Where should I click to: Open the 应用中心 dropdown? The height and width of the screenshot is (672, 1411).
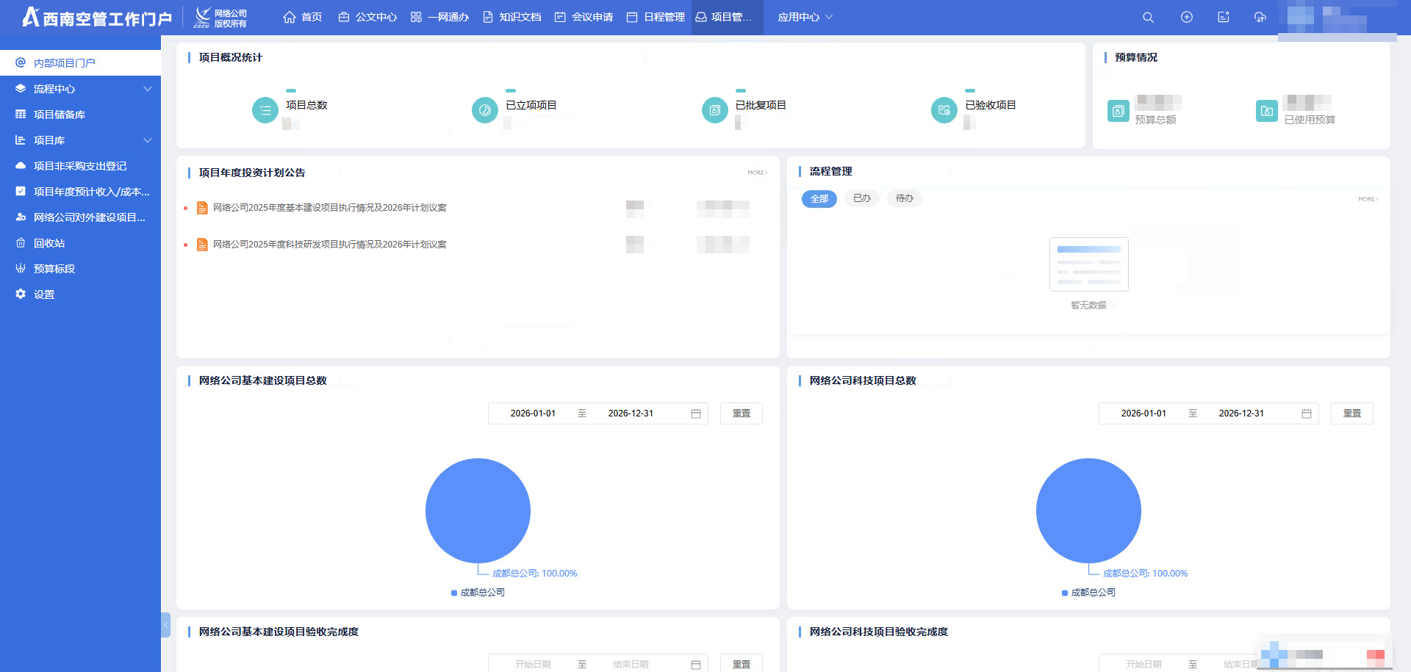coord(805,17)
